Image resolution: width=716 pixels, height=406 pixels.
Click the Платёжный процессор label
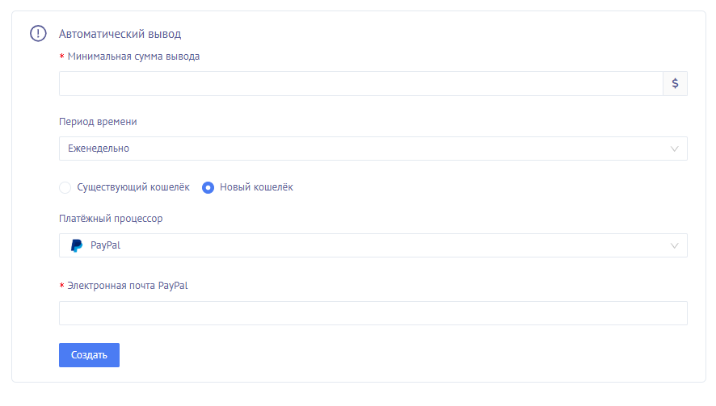(111, 219)
